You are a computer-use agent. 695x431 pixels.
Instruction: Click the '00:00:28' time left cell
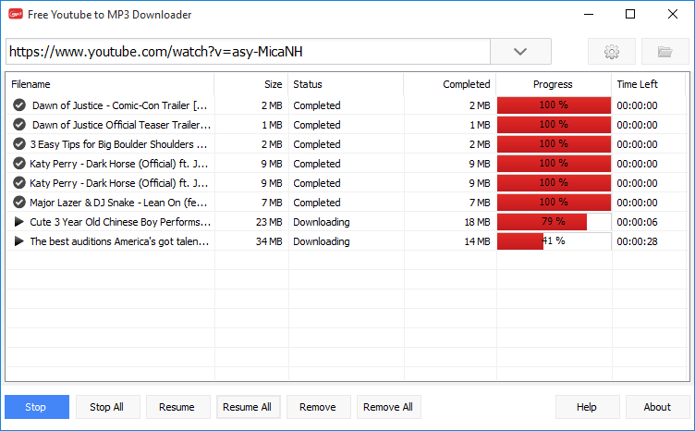[637, 241]
